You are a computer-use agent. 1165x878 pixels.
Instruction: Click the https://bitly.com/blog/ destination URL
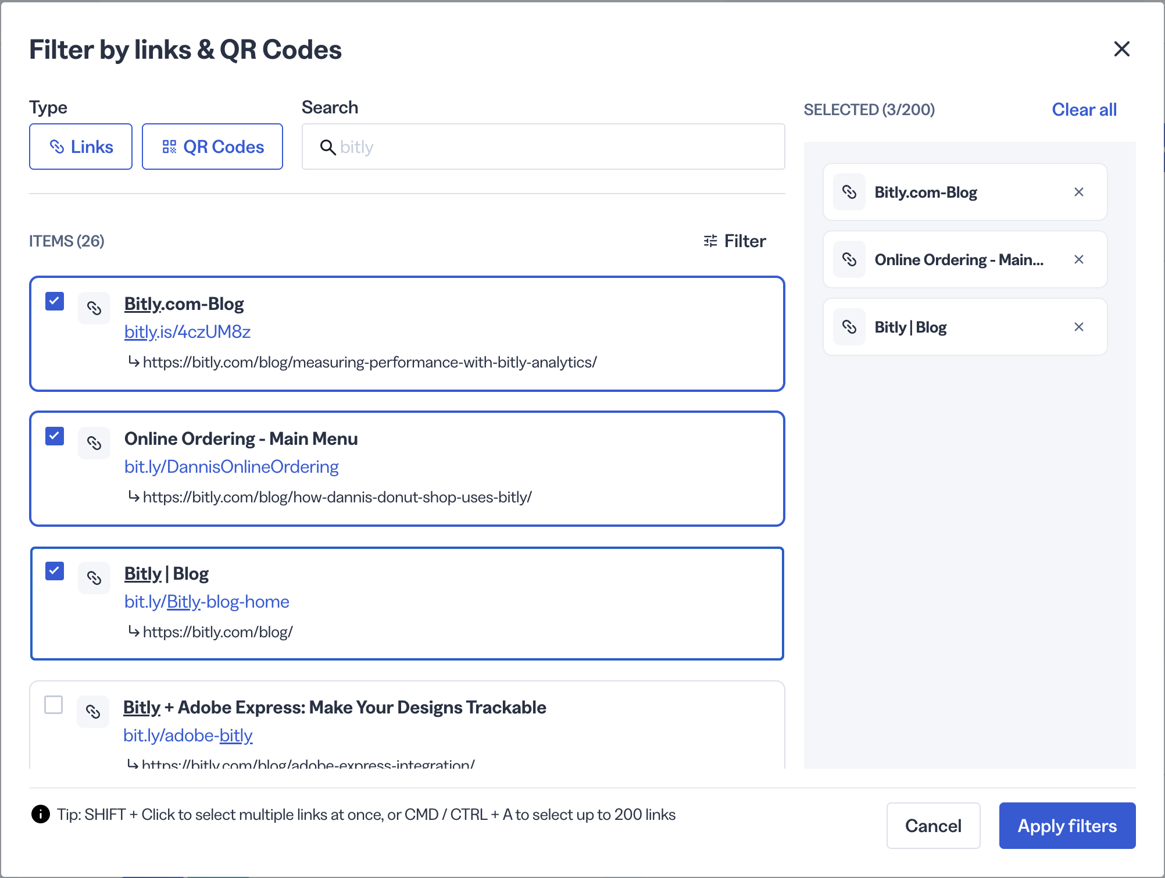(218, 632)
